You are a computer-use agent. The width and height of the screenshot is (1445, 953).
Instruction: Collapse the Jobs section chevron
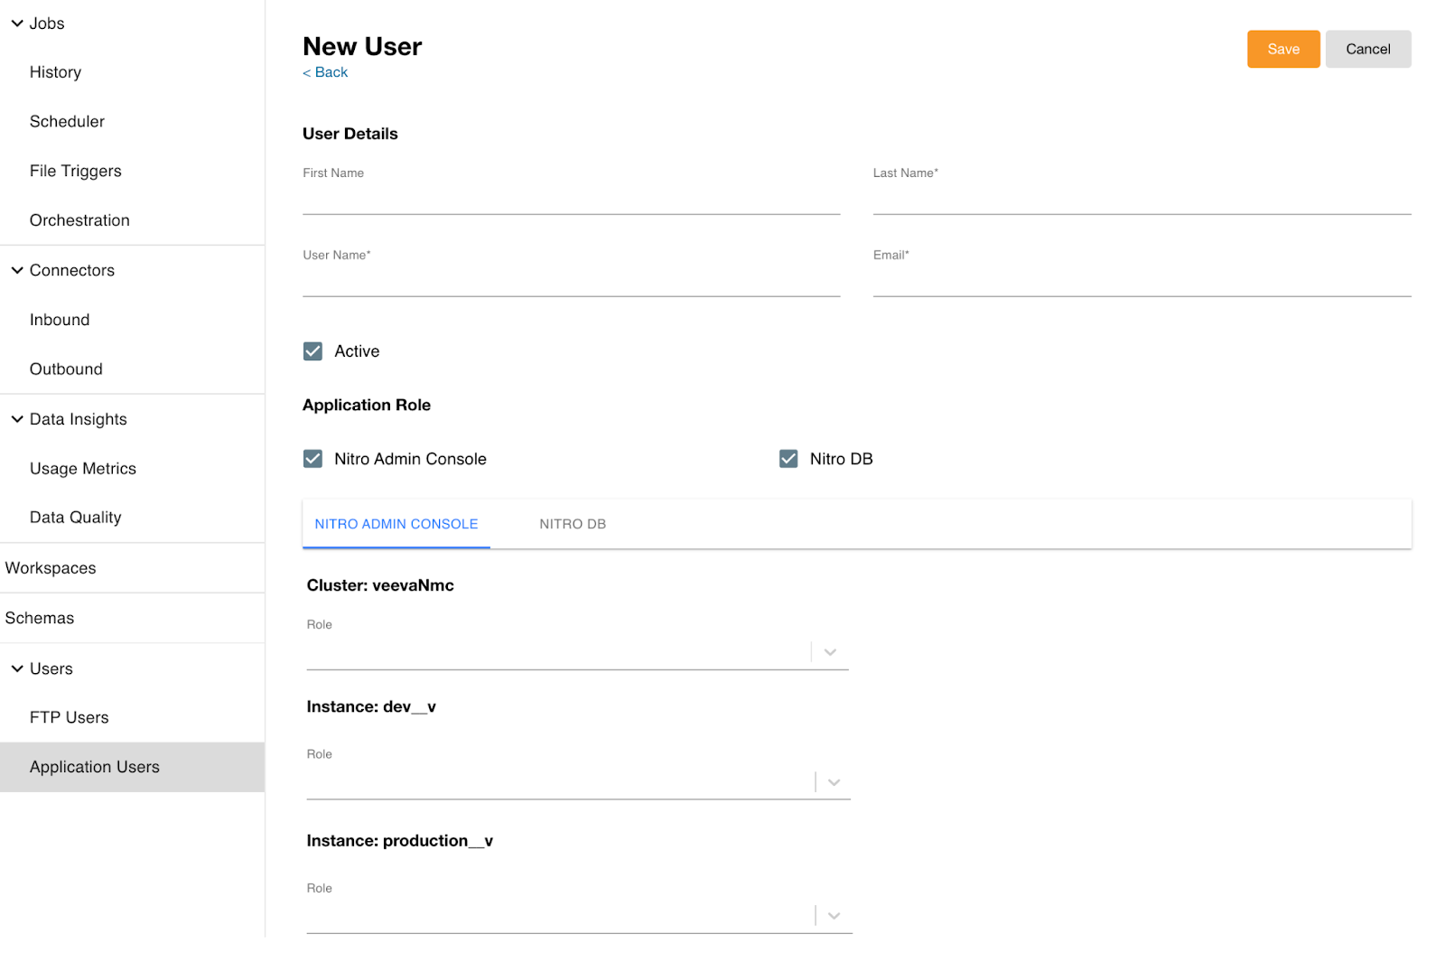17,23
